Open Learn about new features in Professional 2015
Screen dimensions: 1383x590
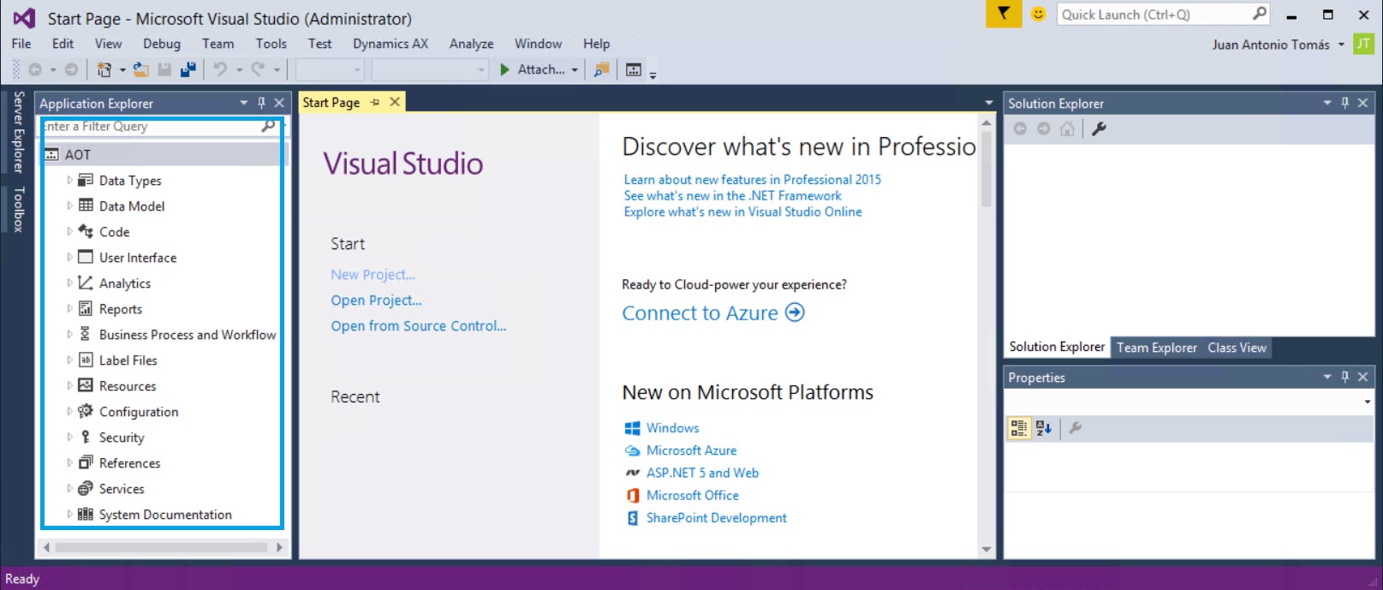click(752, 180)
